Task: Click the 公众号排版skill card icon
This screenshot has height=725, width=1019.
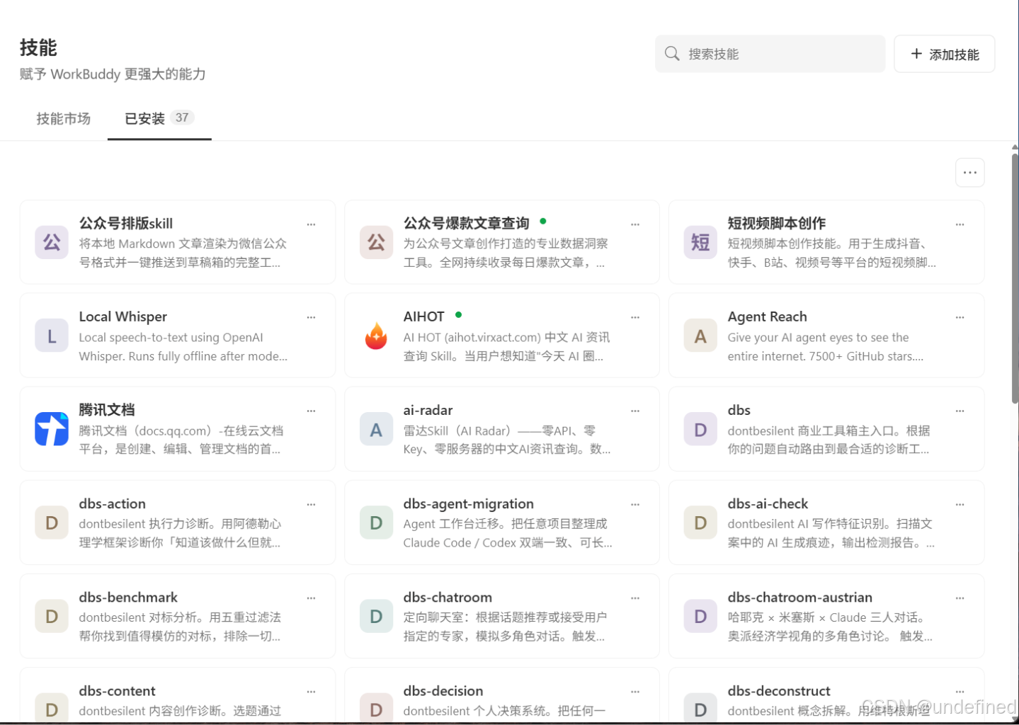Action: pos(52,242)
